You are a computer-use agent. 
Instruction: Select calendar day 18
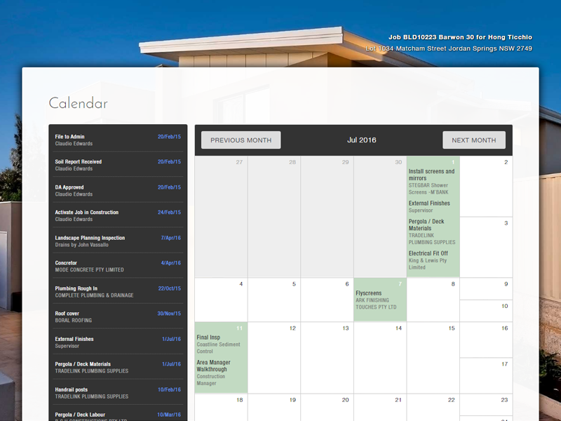[x=221, y=408]
